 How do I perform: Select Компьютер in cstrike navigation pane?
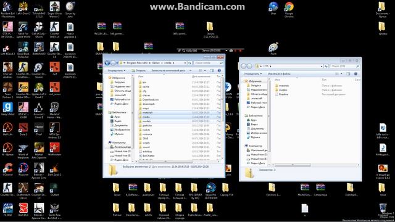pyautogui.click(x=117, y=142)
